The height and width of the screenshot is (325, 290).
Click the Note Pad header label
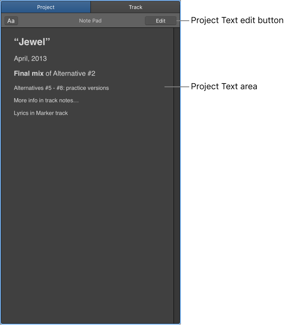90,21
